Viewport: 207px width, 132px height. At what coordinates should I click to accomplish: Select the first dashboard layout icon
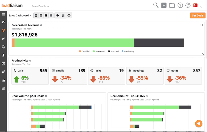36,15
